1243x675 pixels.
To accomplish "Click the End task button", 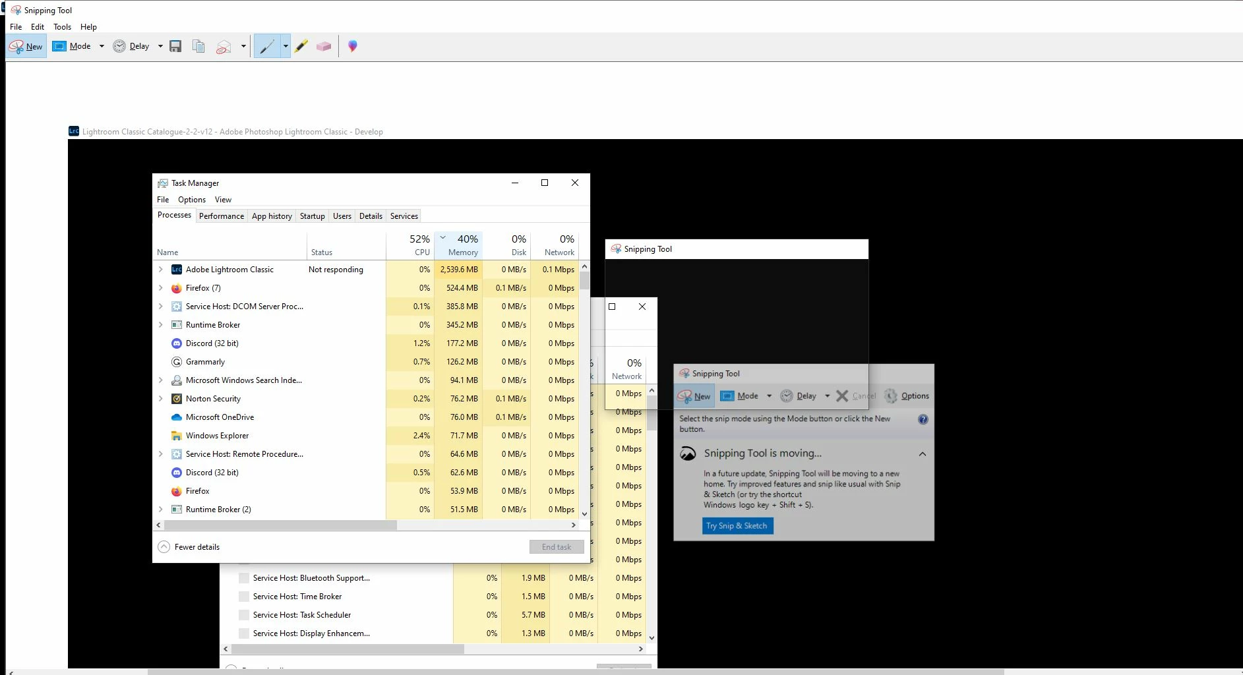I will click(557, 547).
